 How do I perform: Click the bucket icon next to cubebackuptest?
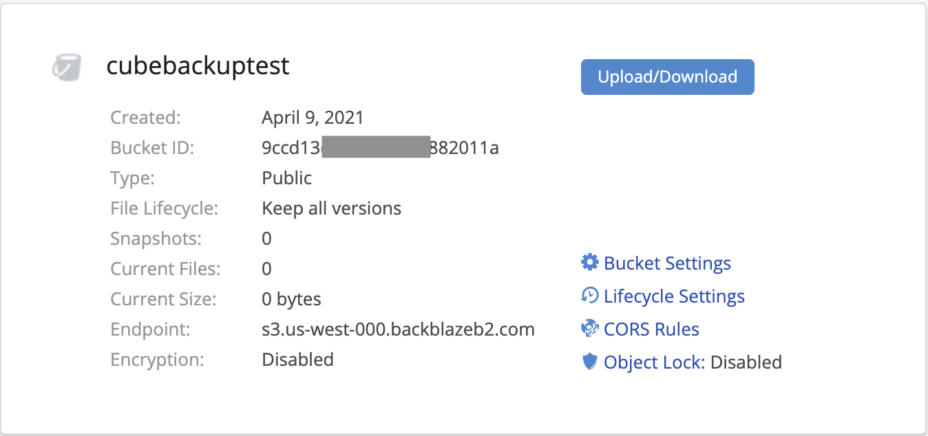pyautogui.click(x=67, y=67)
